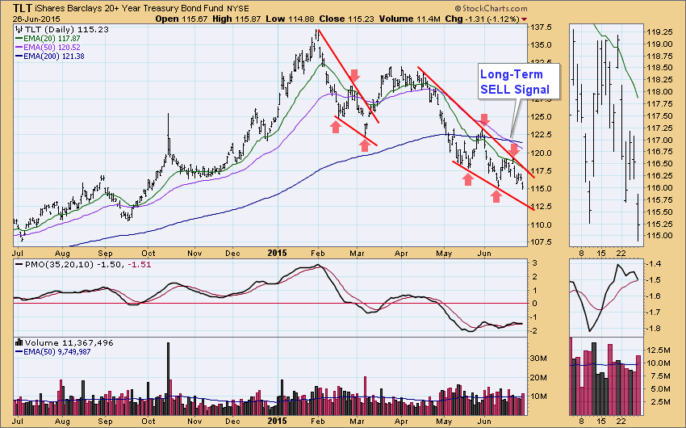The image size is (686, 428).
Task: Click the 2015 label under the price panel
Action: (277, 253)
